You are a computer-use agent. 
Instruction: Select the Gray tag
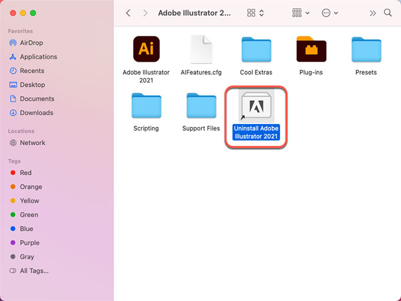click(x=22, y=257)
